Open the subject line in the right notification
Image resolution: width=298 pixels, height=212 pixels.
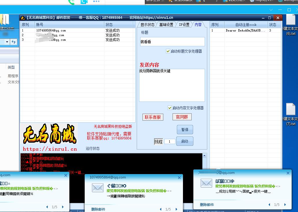[x=225, y=181]
